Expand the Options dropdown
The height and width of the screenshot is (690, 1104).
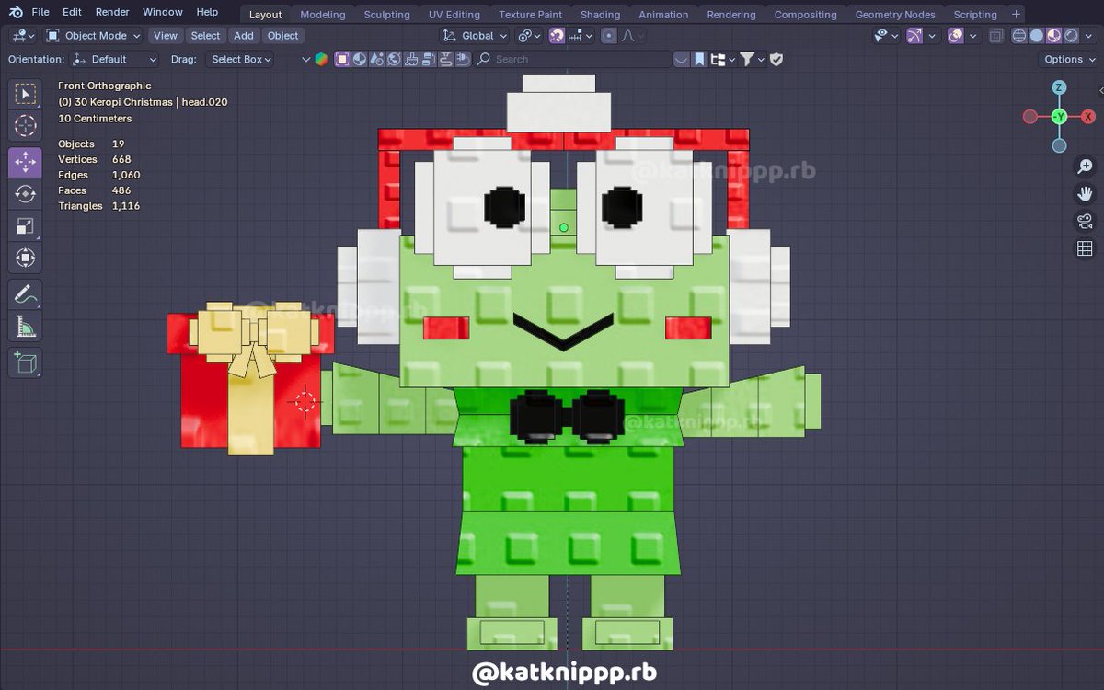pos(1068,59)
